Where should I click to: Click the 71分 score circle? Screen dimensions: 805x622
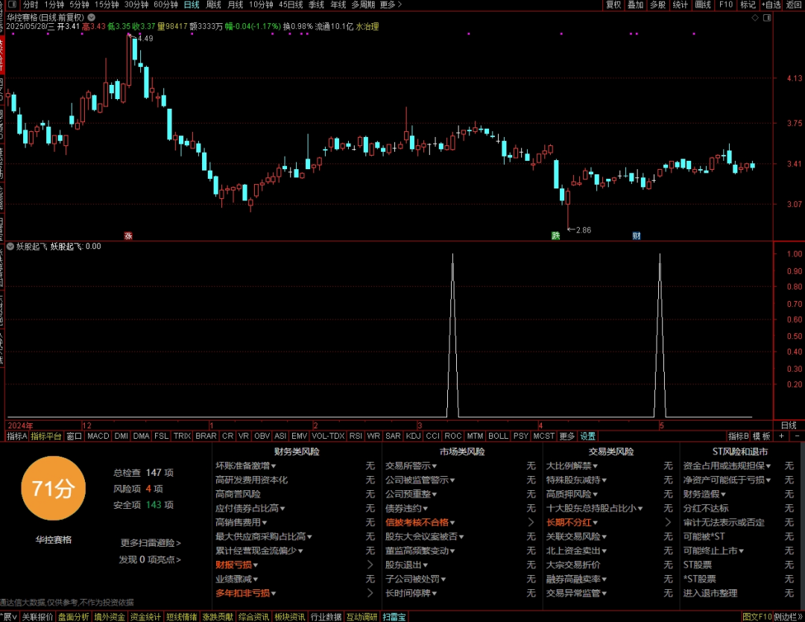pyautogui.click(x=54, y=488)
